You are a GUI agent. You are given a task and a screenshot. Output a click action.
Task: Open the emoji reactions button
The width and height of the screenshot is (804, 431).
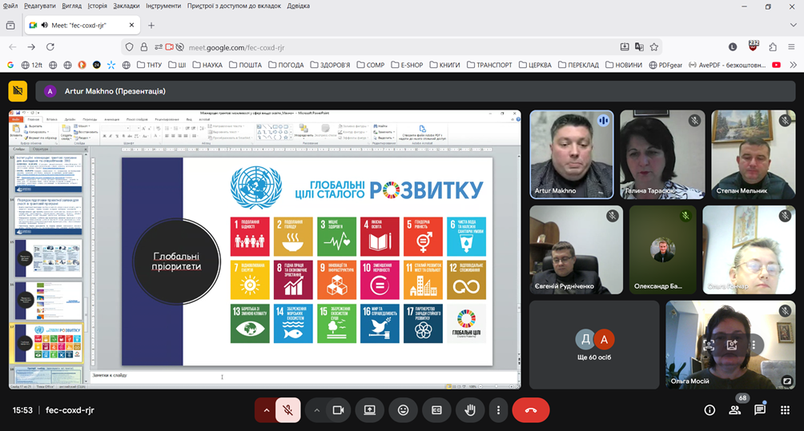(403, 410)
